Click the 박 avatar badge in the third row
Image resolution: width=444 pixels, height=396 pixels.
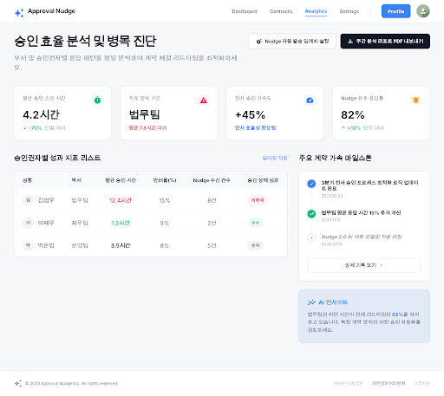28,245
